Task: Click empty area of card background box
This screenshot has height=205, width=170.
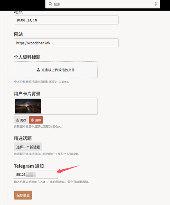Action: 69,106
